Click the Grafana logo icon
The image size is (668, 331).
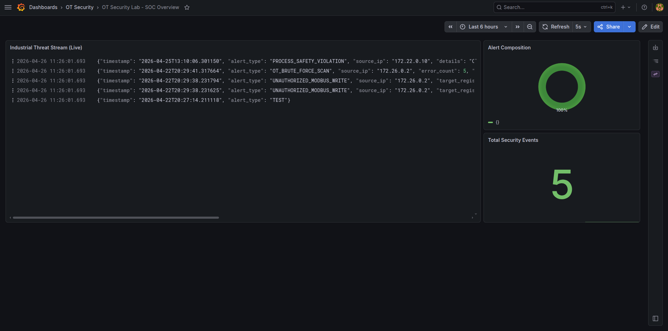(x=21, y=7)
